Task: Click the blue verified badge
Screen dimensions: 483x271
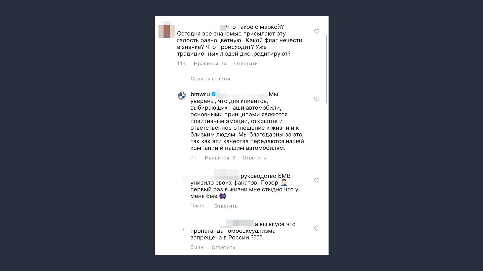Action: (214, 94)
